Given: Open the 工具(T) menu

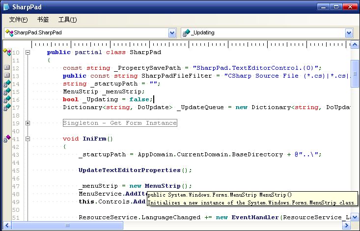Looking at the screenshot, I should [x=67, y=20].
